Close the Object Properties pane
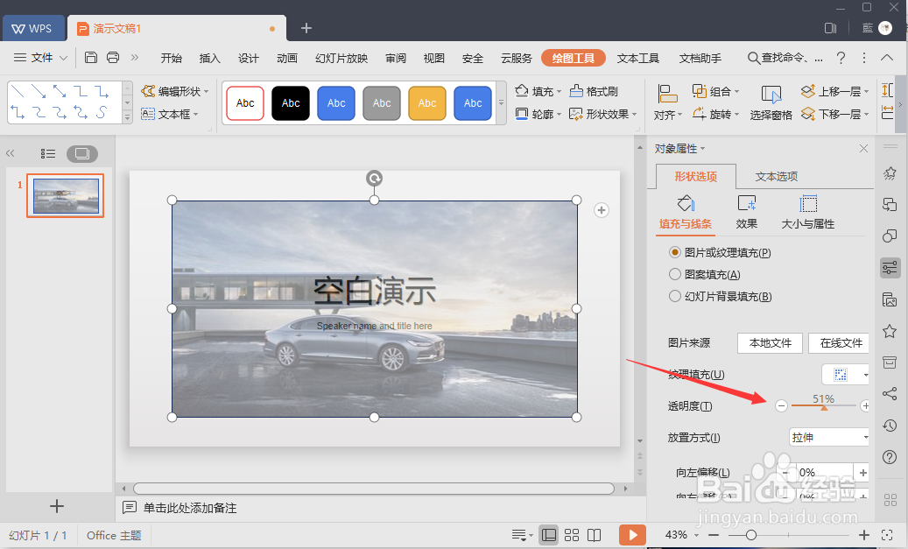This screenshot has width=908, height=549. (x=863, y=149)
